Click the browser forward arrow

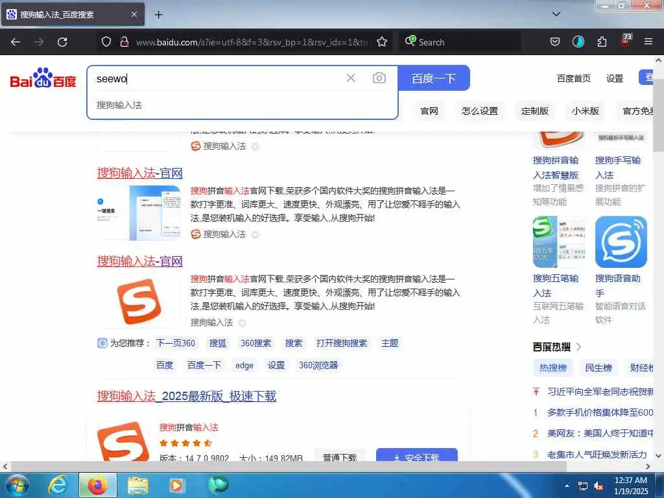click(x=39, y=42)
